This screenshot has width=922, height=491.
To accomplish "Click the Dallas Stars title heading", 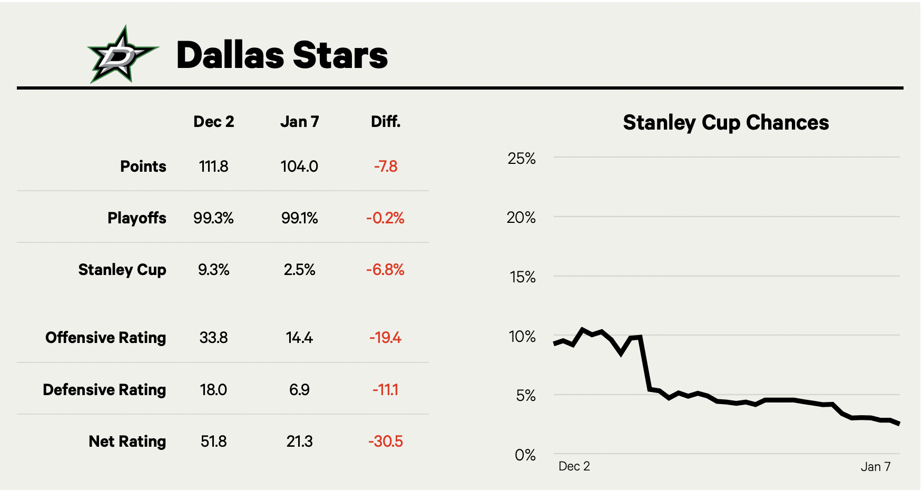I will (x=282, y=55).
